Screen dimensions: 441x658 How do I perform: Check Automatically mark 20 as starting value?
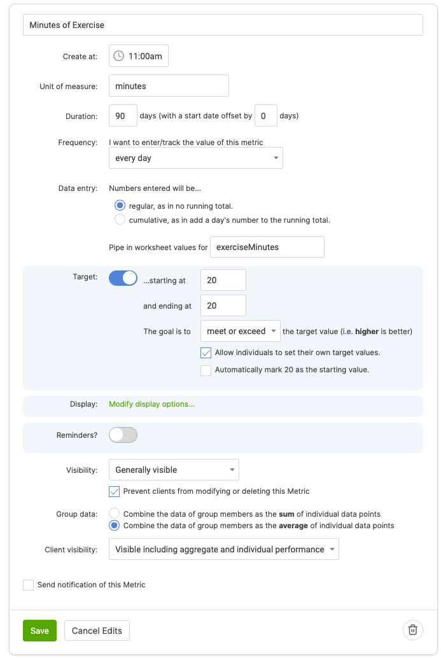[206, 370]
